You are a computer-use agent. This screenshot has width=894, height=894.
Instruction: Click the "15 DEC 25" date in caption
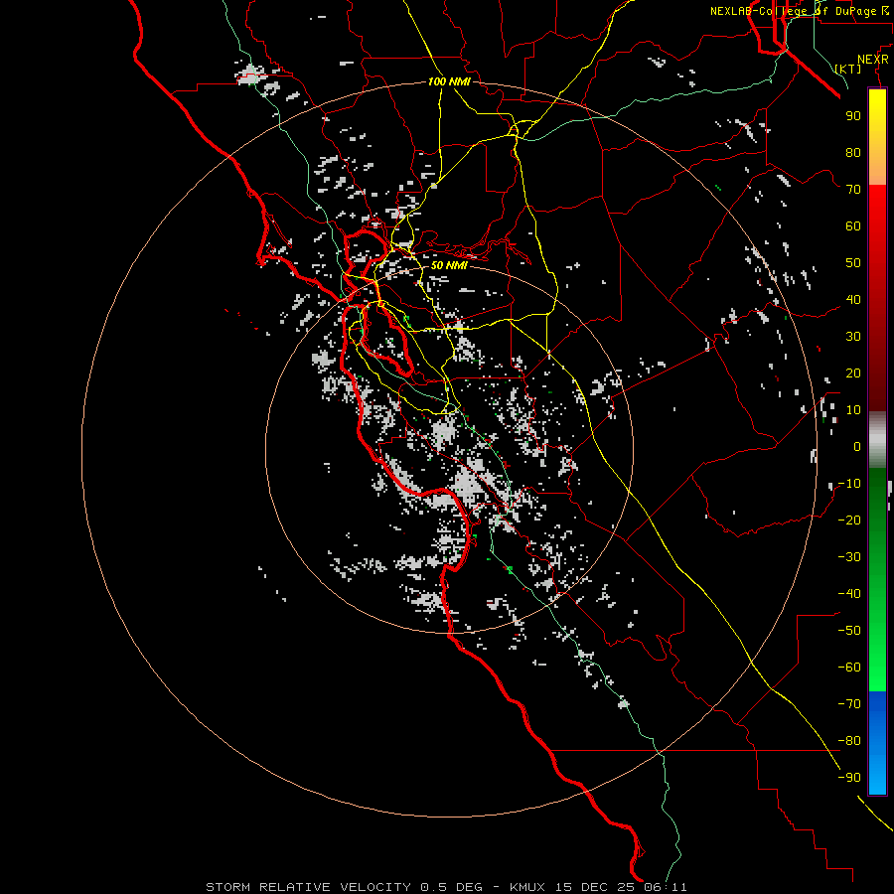click(595, 887)
